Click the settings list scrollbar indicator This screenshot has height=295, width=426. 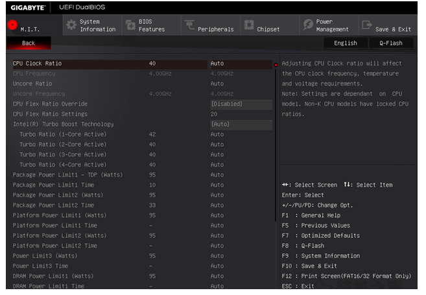tap(276, 65)
